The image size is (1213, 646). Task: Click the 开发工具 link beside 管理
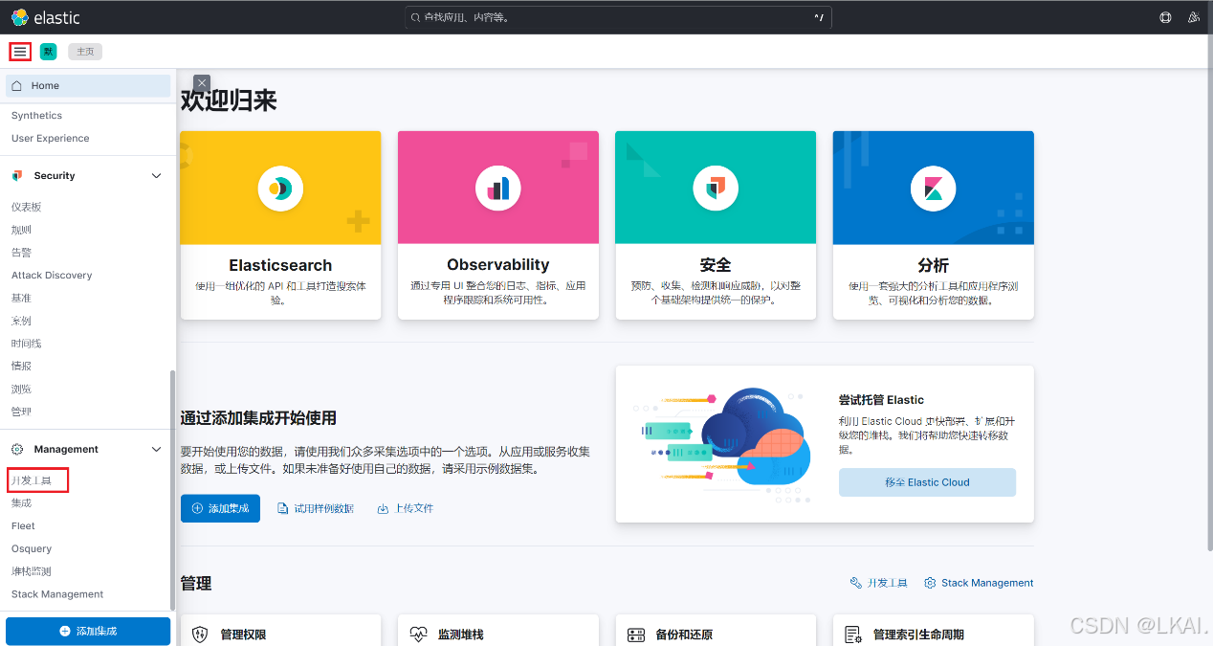click(879, 583)
